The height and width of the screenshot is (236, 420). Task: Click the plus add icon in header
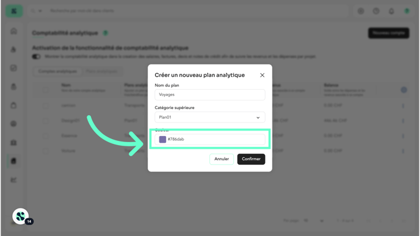361,11
